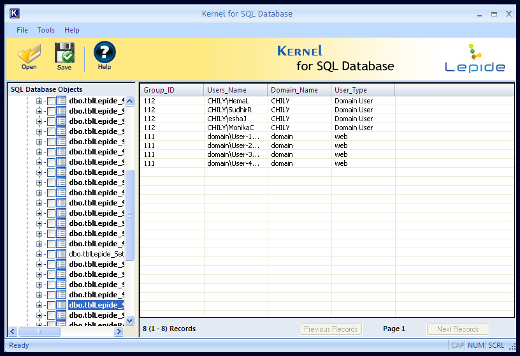Click tree horizontal scrollbar left arrow
The width and height of the screenshot is (520, 356).
pos(13,331)
